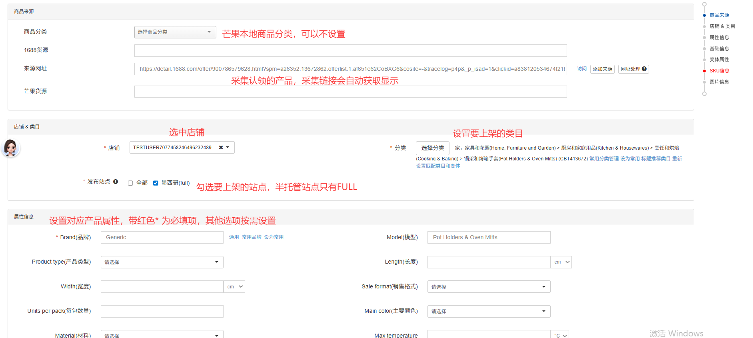Expand the Product type dropdown

162,262
